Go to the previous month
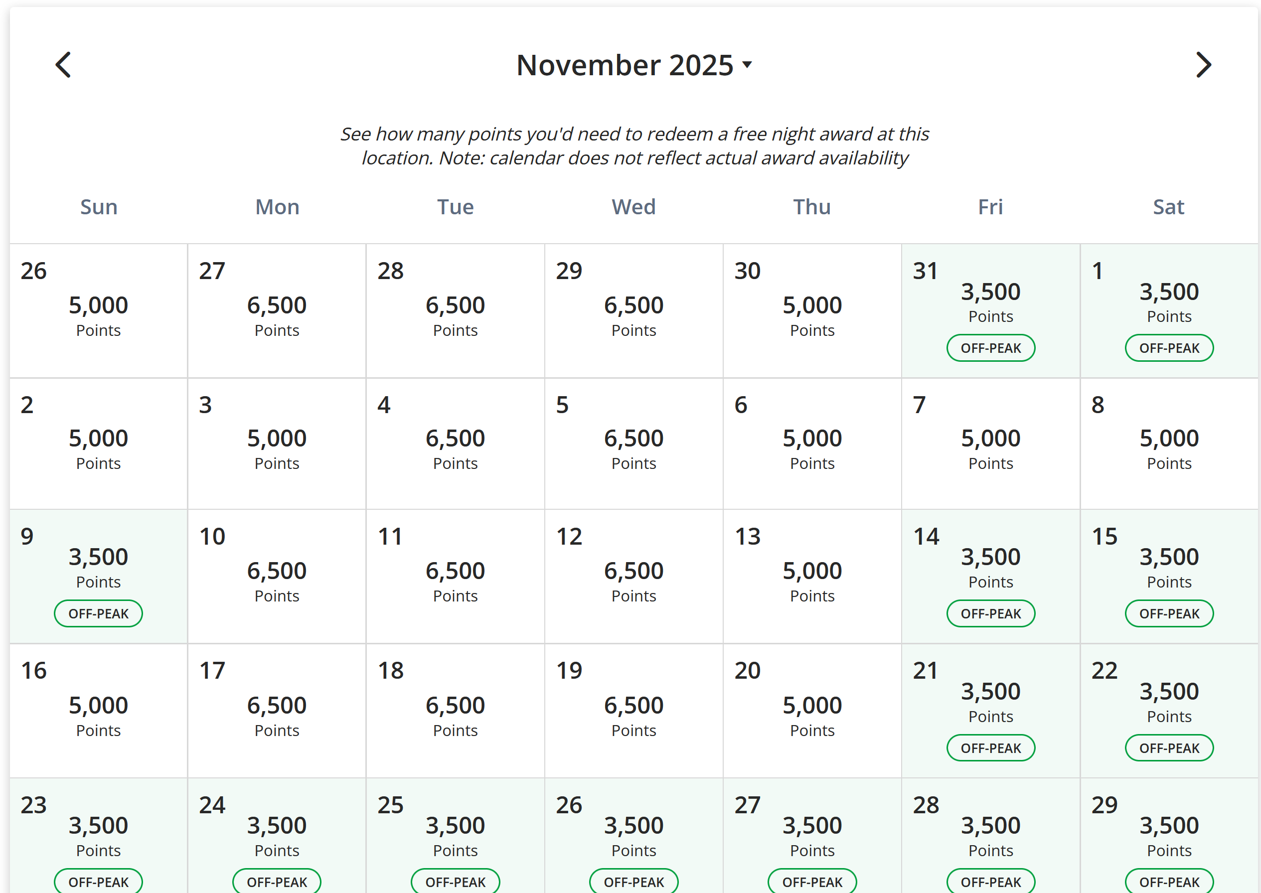1261x893 pixels. [63, 65]
